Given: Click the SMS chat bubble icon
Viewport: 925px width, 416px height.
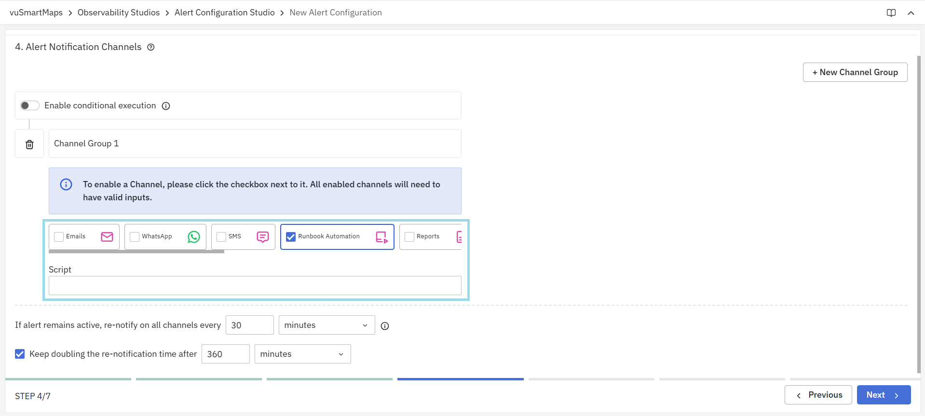Looking at the screenshot, I should [263, 236].
